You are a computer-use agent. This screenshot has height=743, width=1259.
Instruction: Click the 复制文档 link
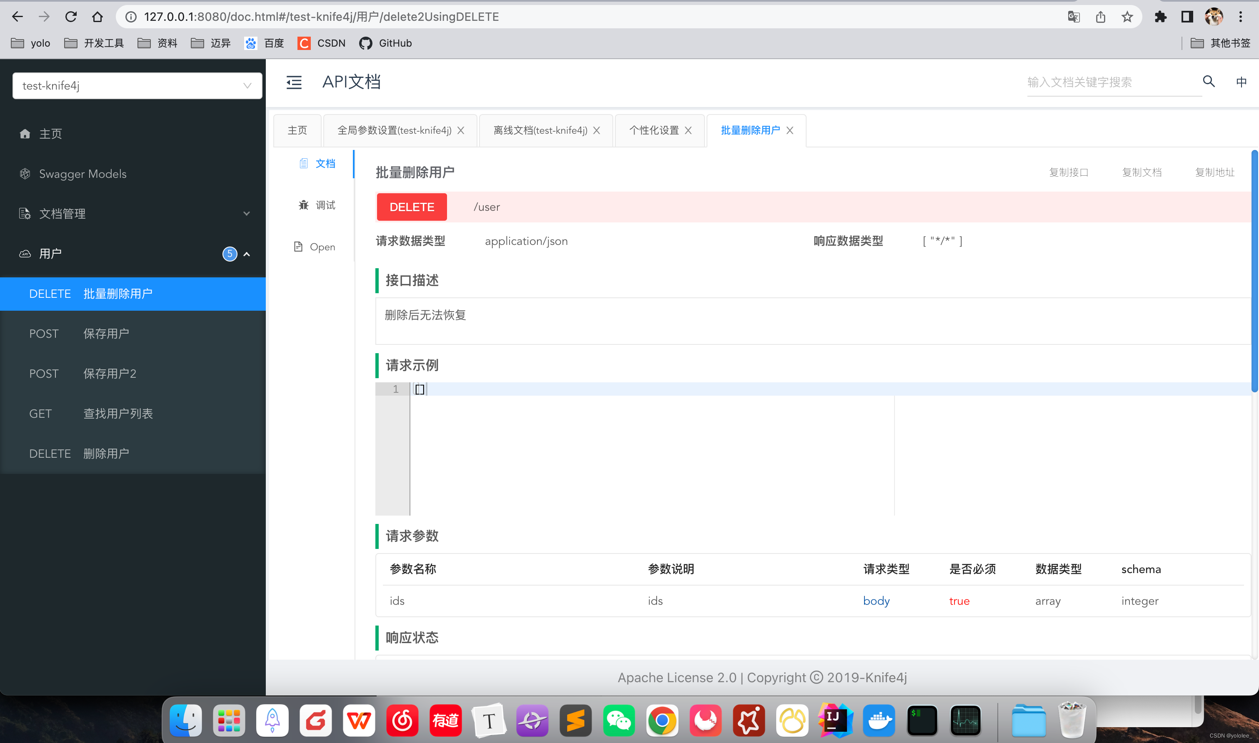(x=1142, y=172)
